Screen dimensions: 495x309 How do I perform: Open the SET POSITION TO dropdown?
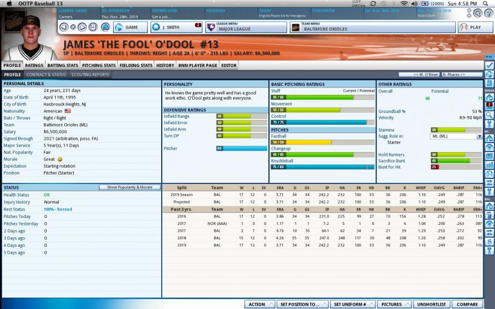[302, 304]
